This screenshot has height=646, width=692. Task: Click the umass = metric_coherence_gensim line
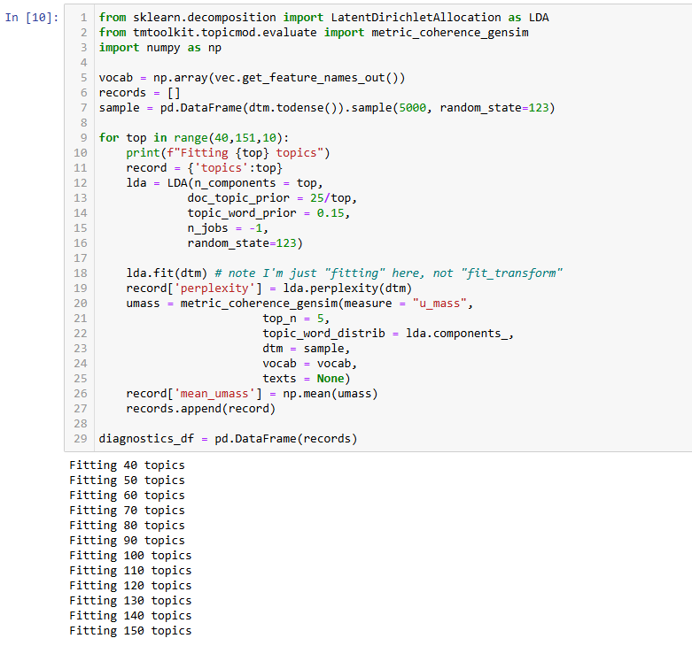pyautogui.click(x=299, y=304)
